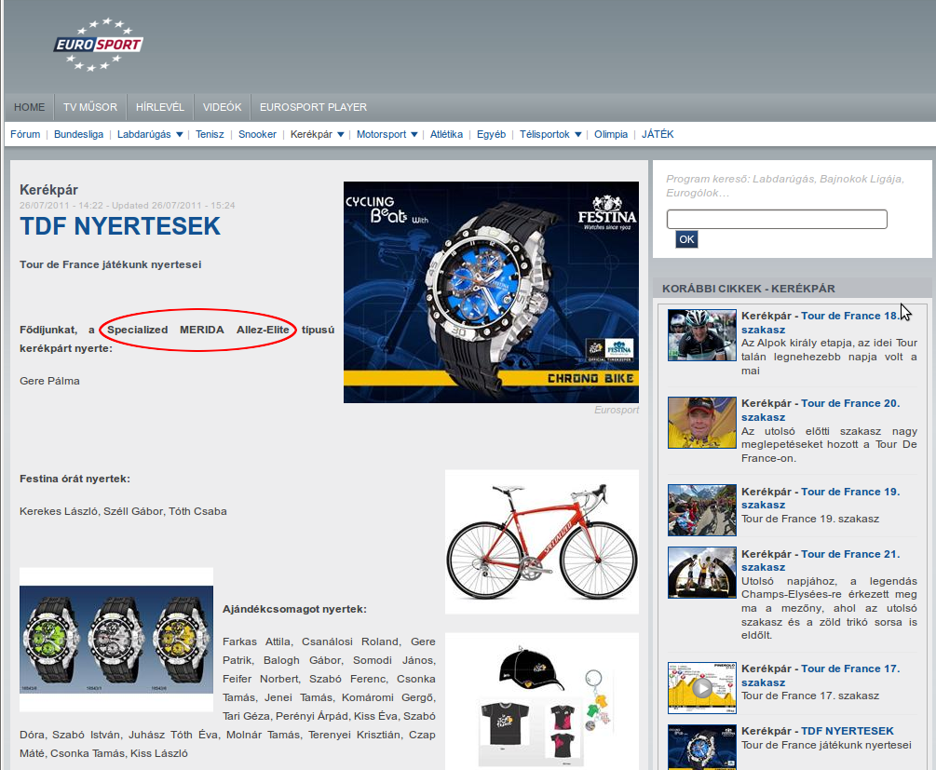Open the EUROSPORT PLAYER tab
This screenshot has width=936, height=770.
pyautogui.click(x=313, y=107)
